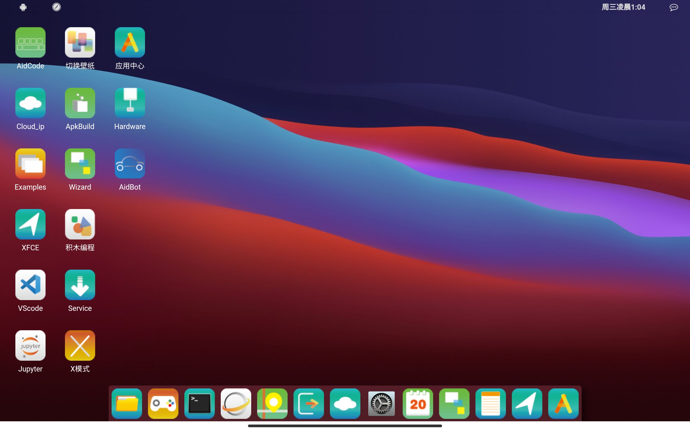
Task: Open 积木编程 block programming
Action: pyautogui.click(x=80, y=224)
